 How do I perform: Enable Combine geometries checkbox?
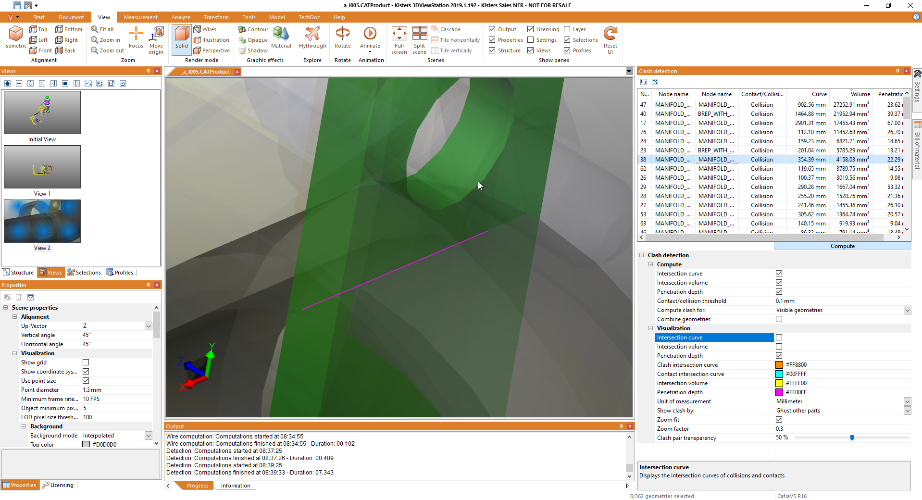[x=779, y=319]
